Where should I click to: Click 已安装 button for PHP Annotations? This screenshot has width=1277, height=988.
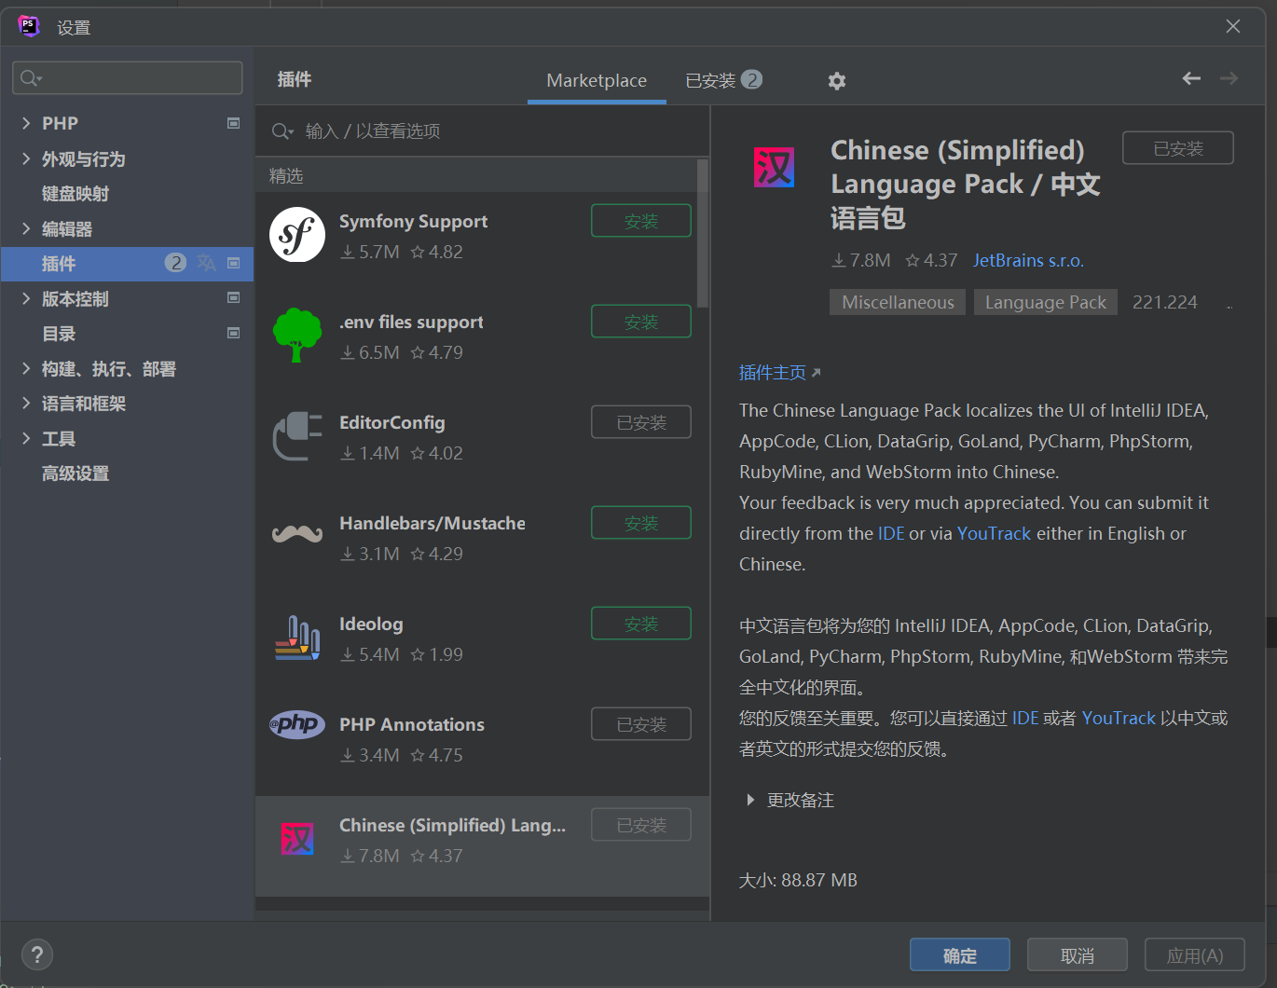pos(641,724)
